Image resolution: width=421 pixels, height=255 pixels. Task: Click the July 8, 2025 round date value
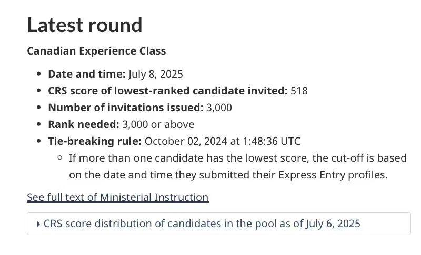[155, 74]
